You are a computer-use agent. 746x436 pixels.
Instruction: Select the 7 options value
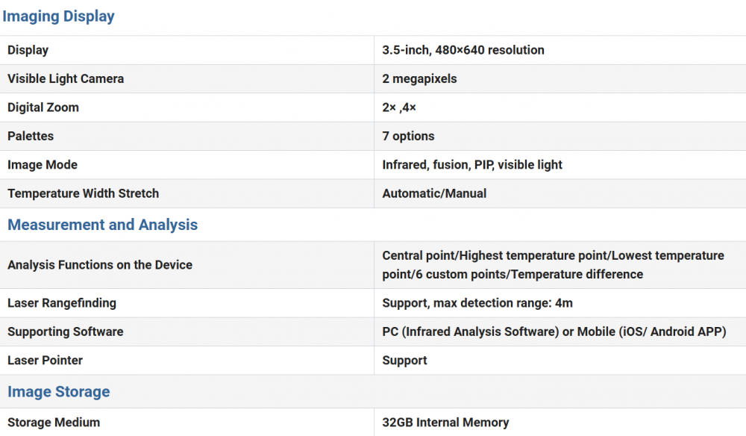pyautogui.click(x=408, y=136)
